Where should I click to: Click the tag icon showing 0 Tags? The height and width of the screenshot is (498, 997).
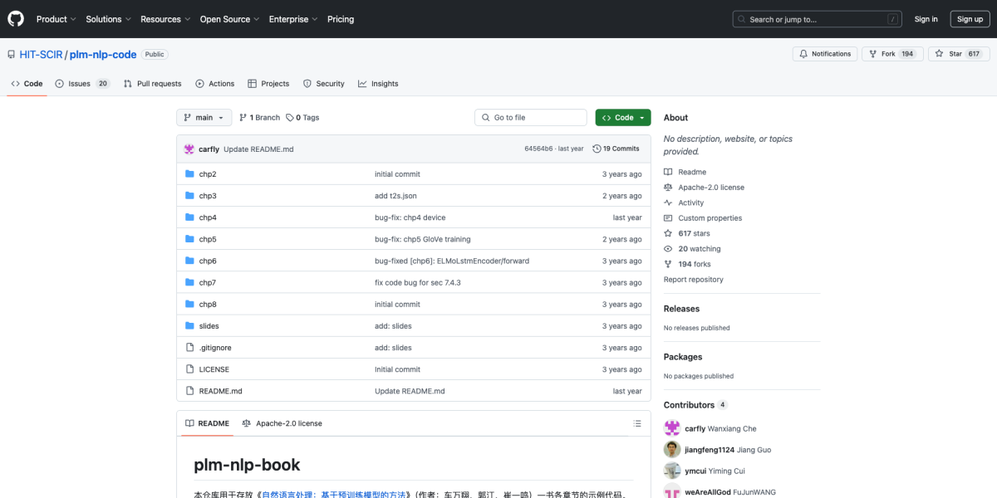point(288,117)
